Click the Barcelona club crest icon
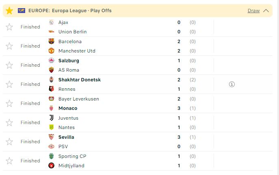The height and width of the screenshot is (175, 279). coord(51,42)
